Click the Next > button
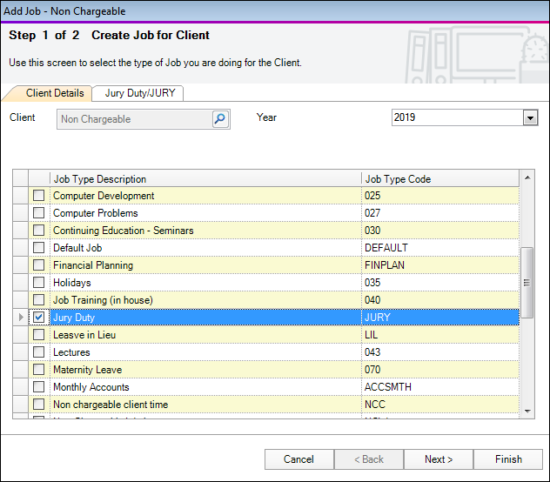The image size is (550, 482). [x=439, y=459]
